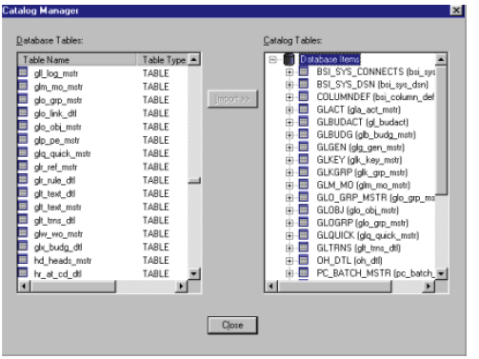Click table icon beside glr_ref_mstr
This screenshot has width=479, height=359.
pos(23,166)
